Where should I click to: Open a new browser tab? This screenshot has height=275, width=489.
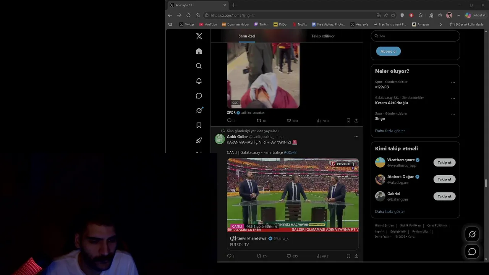tap(234, 5)
